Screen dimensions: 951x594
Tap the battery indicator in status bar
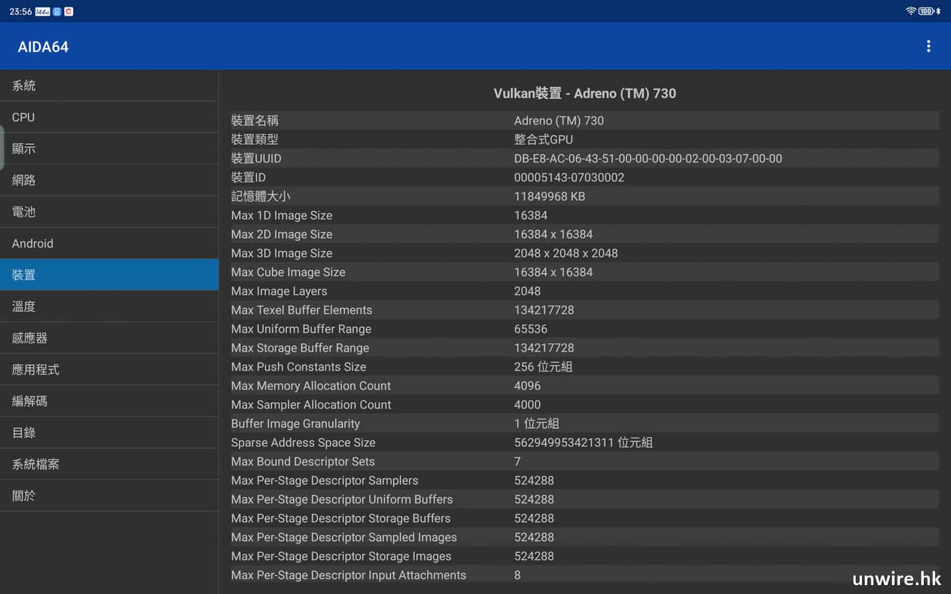coord(926,11)
